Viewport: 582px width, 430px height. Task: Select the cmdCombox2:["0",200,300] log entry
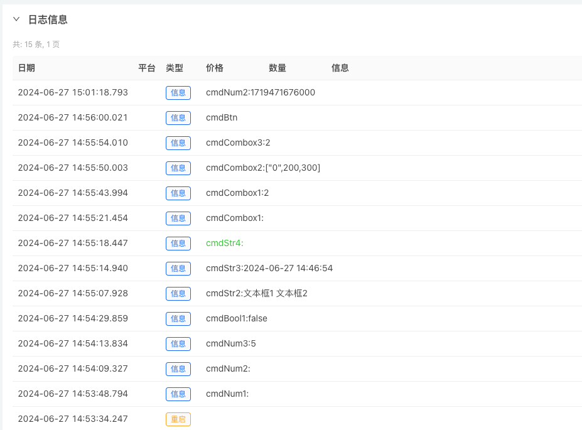point(263,168)
